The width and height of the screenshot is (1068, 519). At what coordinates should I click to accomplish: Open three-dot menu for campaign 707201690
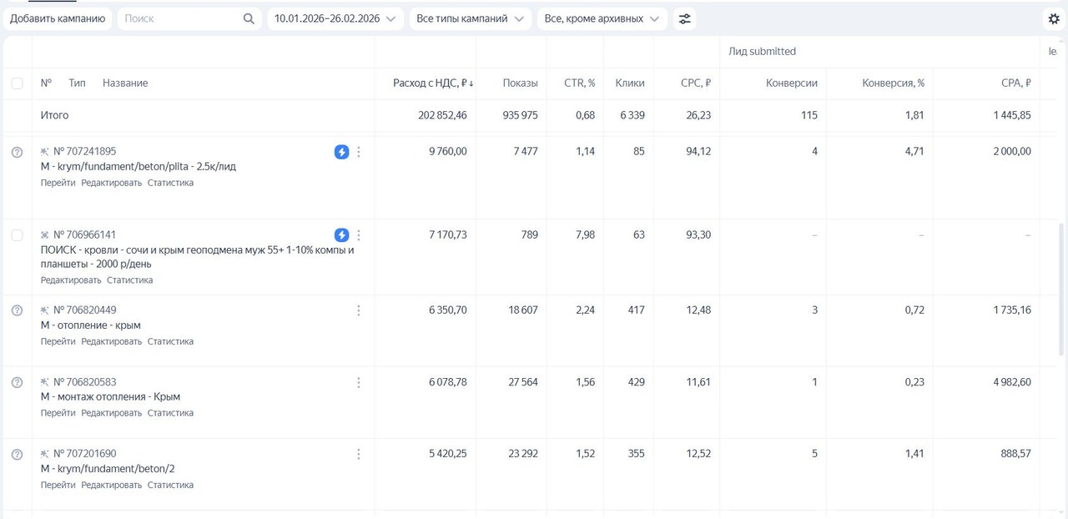coord(359,454)
